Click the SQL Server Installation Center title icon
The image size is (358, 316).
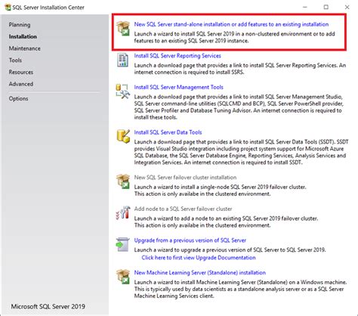point(8,7)
